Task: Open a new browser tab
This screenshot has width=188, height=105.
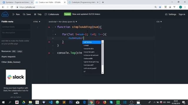Action: pos(103,2)
